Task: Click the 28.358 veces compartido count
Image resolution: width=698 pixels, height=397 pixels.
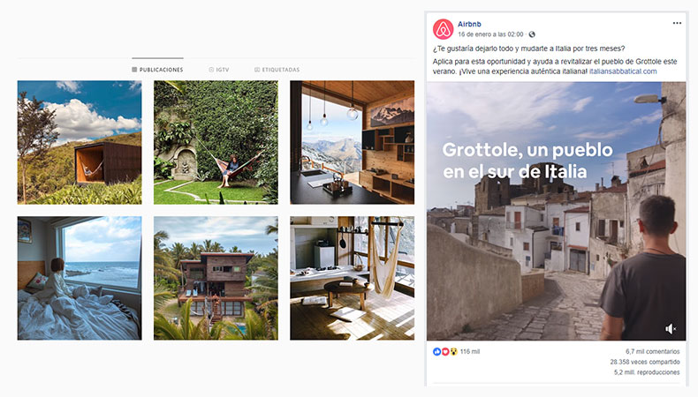Action: click(645, 362)
